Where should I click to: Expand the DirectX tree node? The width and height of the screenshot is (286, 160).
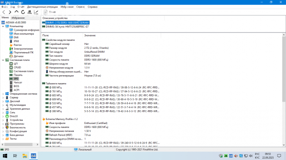pos(3,116)
